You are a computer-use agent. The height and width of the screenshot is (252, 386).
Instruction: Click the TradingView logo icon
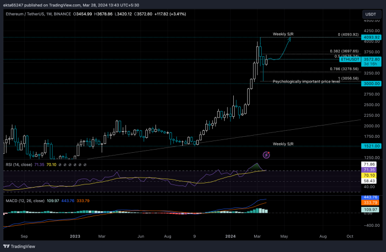coord(6,246)
